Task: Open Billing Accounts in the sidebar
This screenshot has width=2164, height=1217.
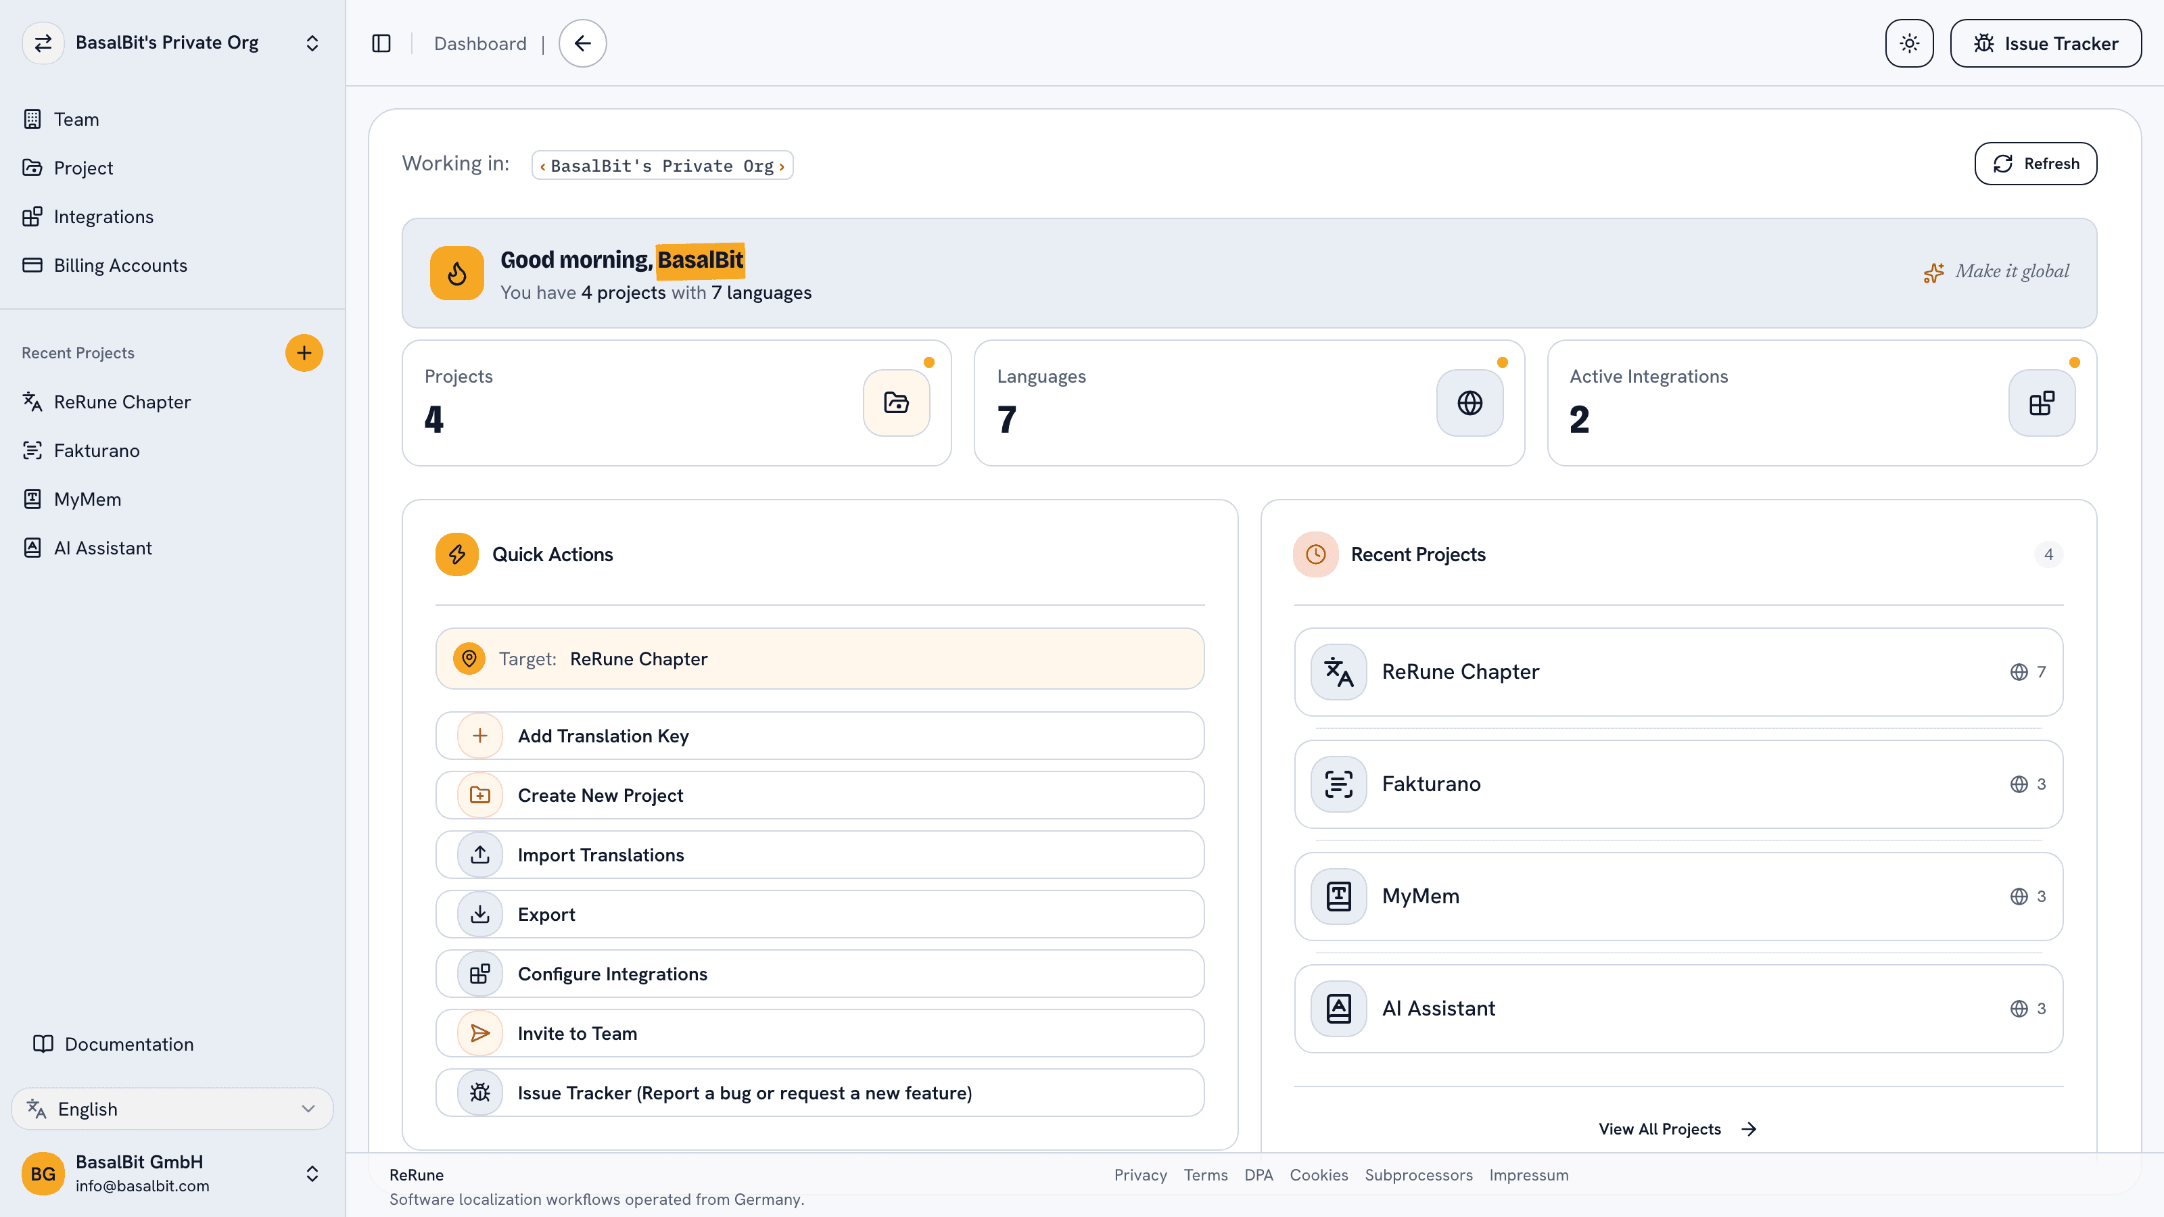Action: [172, 266]
